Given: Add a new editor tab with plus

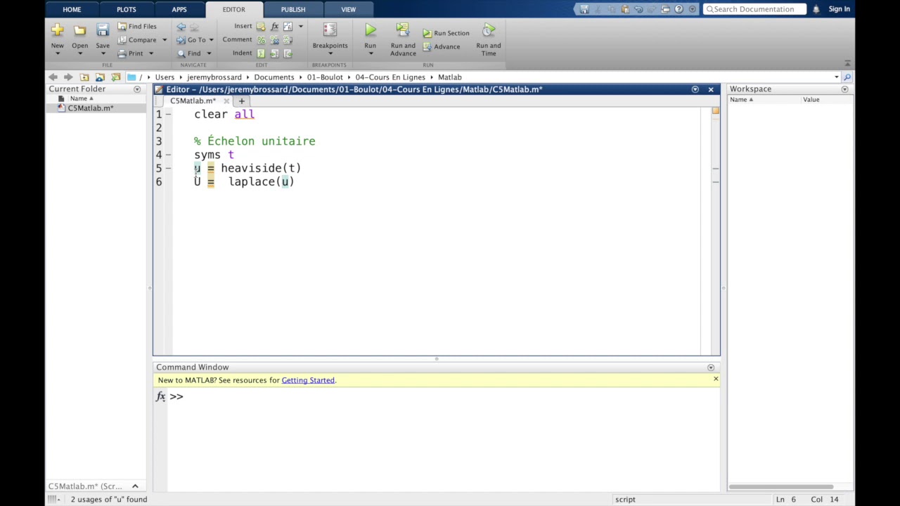Looking at the screenshot, I should point(241,101).
